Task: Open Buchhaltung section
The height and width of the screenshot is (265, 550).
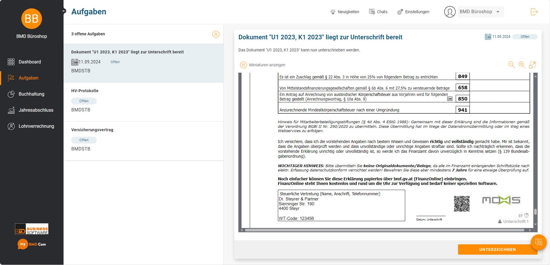Action: click(x=31, y=94)
